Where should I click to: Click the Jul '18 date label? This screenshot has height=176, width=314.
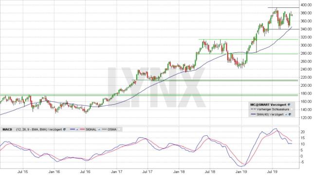coord(210,172)
